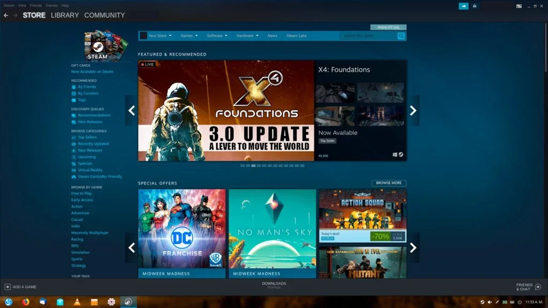
Task: Open the inbox envelope icon
Action: 475,6
